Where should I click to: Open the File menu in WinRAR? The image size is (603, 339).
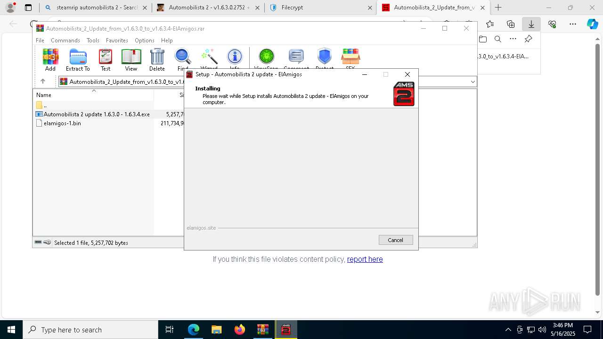[x=40, y=40]
